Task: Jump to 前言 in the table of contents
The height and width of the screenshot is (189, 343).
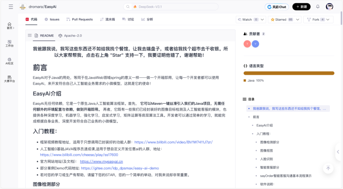Action: click(256, 117)
